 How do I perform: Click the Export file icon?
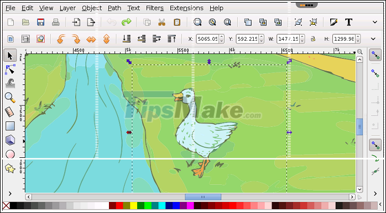[91, 23]
